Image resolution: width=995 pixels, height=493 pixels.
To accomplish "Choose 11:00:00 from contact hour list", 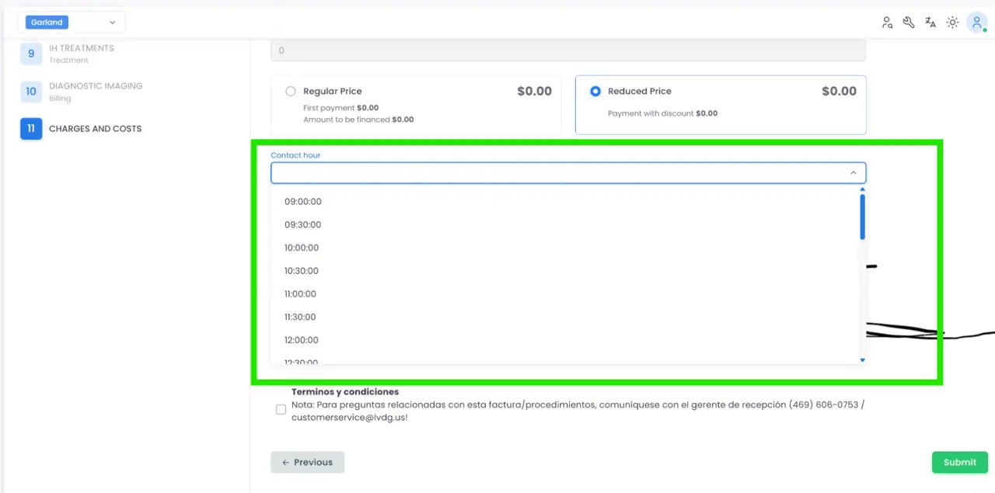I will [567, 293].
